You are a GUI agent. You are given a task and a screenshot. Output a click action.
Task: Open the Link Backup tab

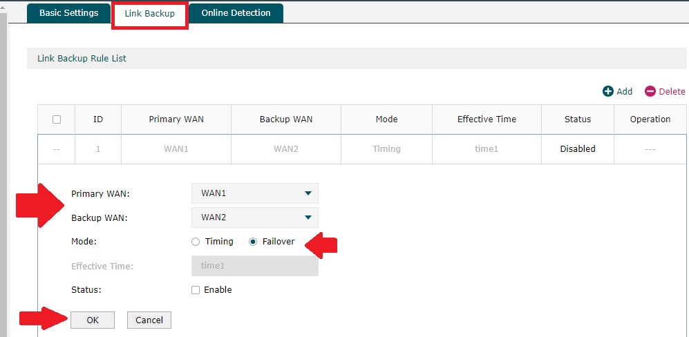(150, 14)
